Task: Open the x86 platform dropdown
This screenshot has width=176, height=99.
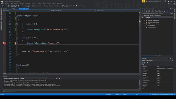Action: [37, 6]
